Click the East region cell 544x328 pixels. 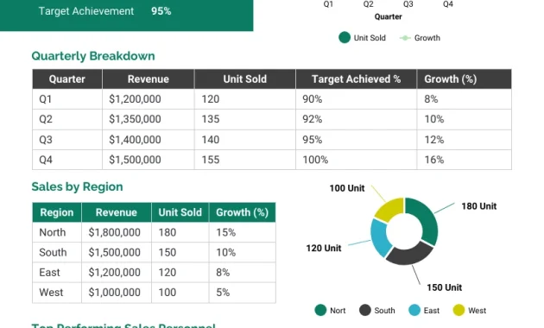click(57, 273)
